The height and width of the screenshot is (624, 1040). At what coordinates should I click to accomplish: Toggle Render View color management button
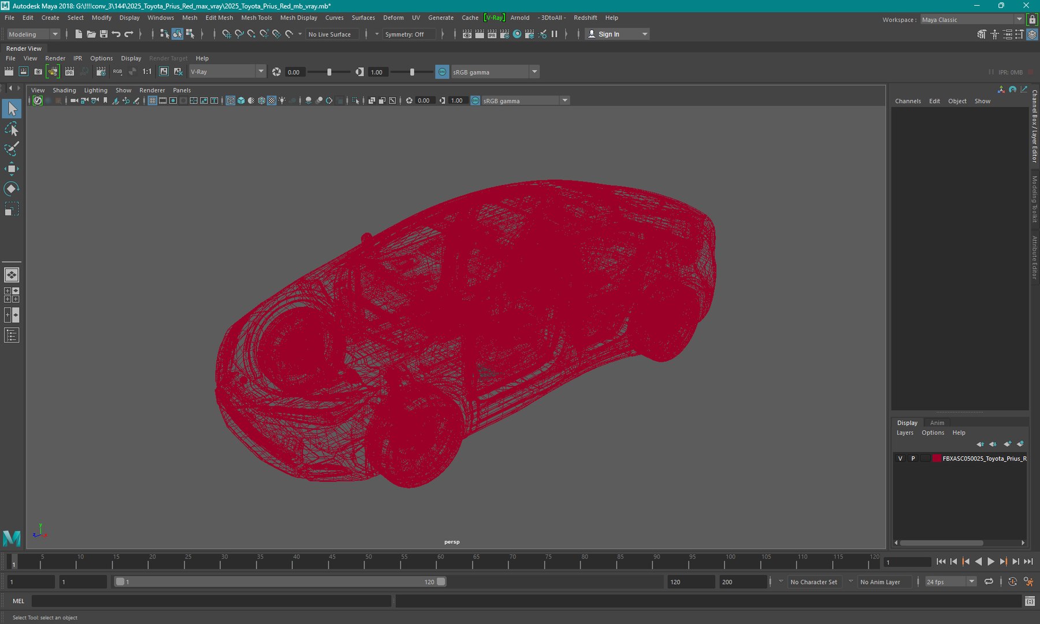(x=442, y=72)
